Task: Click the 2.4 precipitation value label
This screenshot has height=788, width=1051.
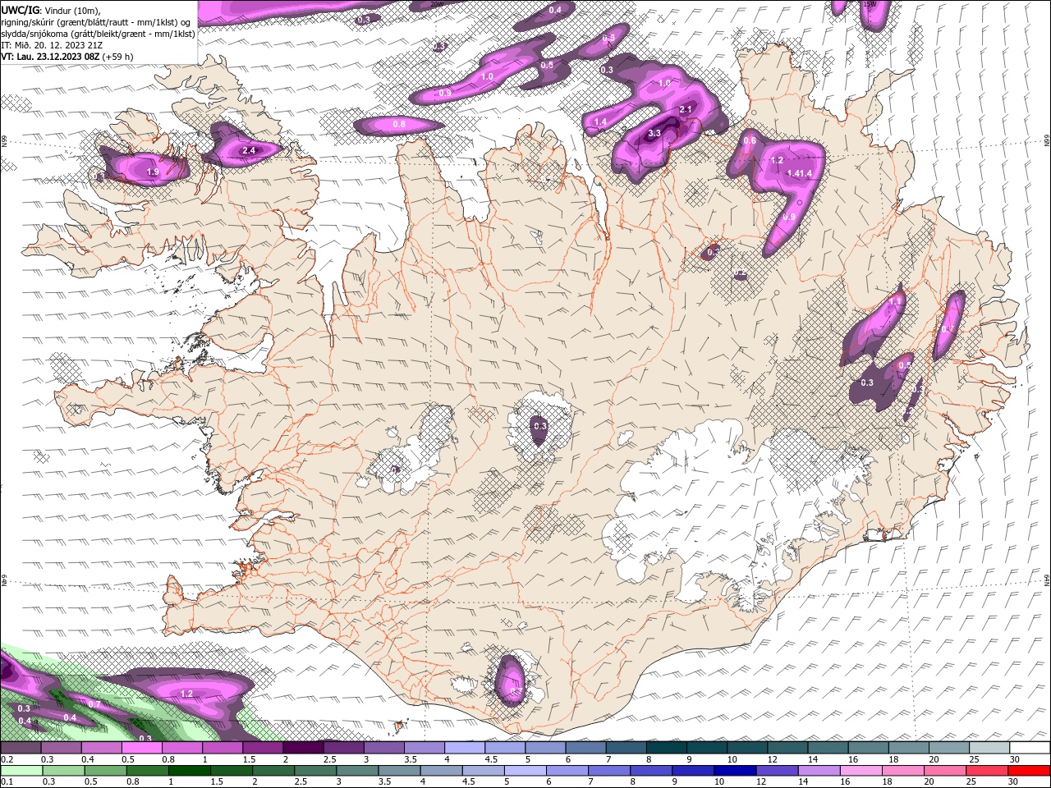Action: click(x=249, y=150)
